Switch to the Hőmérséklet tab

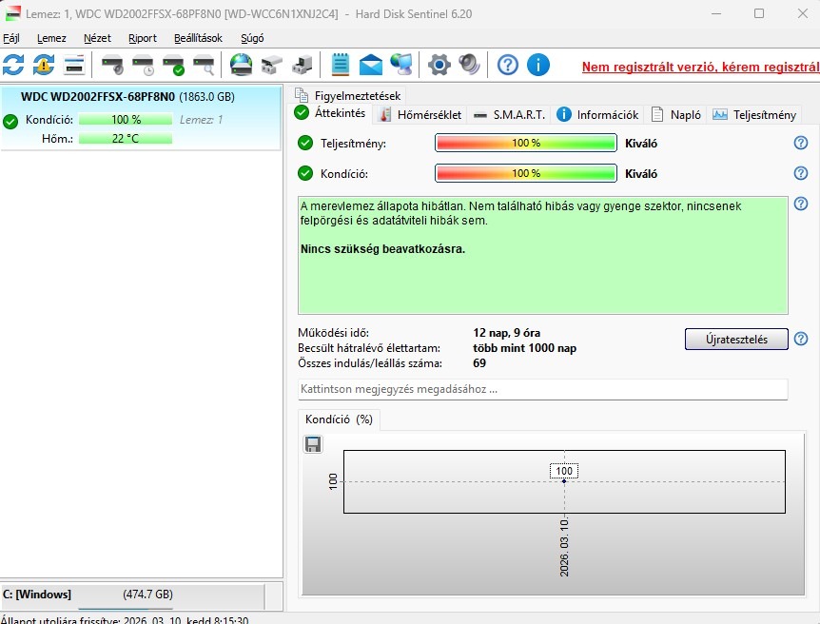tap(420, 115)
